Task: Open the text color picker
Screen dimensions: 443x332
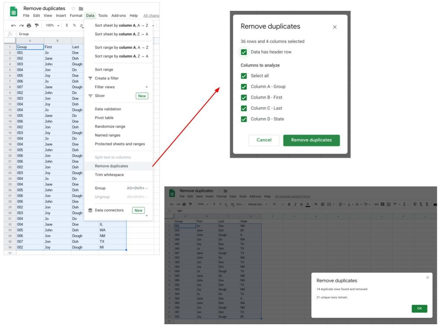Action: click(308, 204)
